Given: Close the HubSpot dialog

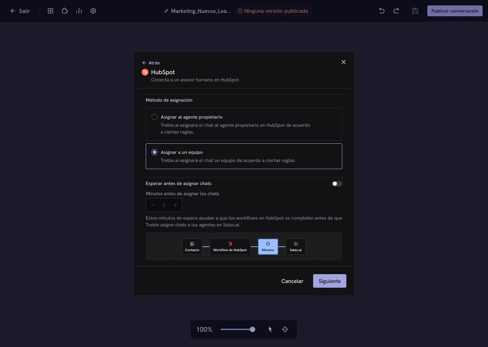Looking at the screenshot, I should click(x=344, y=62).
